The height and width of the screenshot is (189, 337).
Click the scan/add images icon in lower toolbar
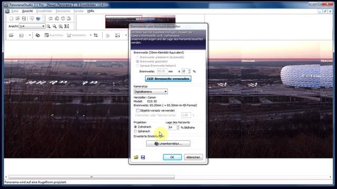21,35
